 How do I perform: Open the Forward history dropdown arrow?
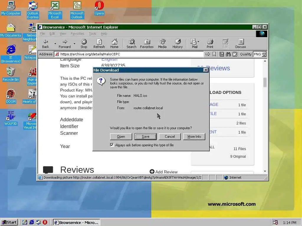(74, 44)
